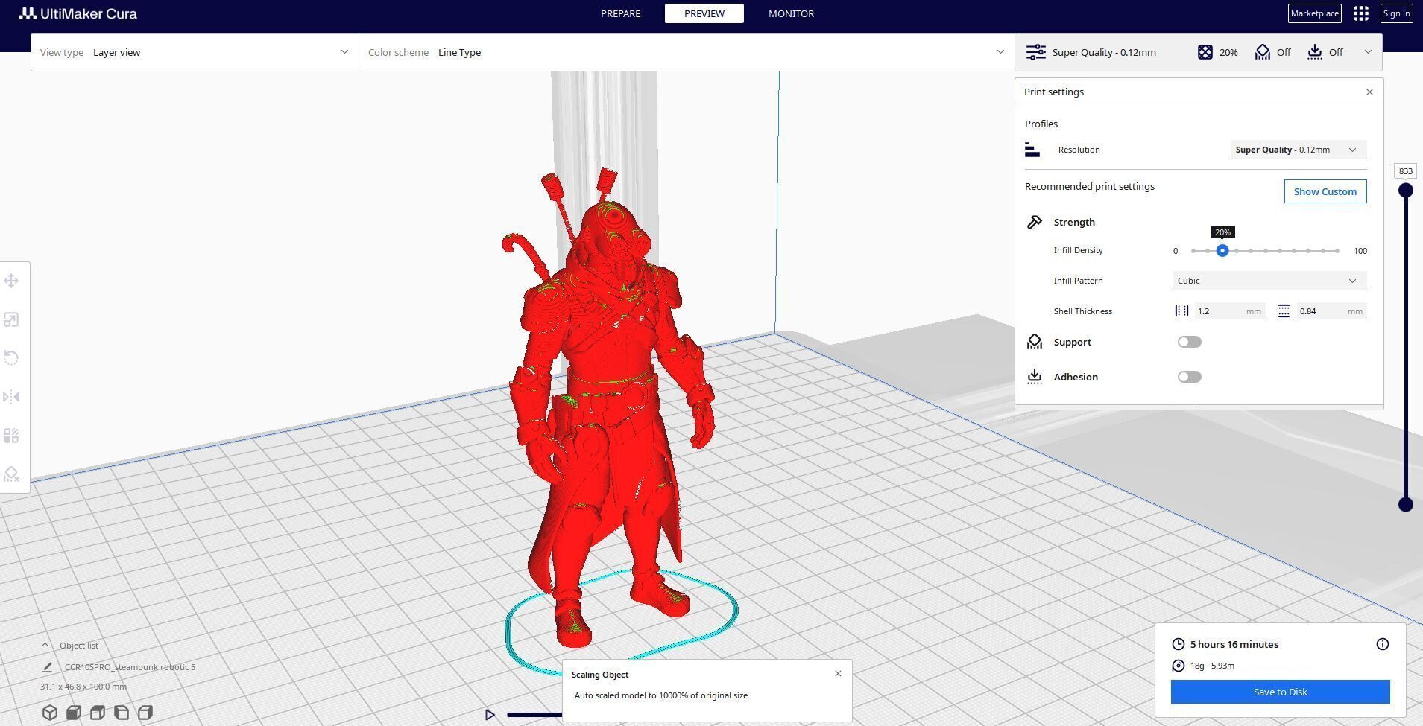
Task: Open the Support Blocker tool
Action: (11, 474)
